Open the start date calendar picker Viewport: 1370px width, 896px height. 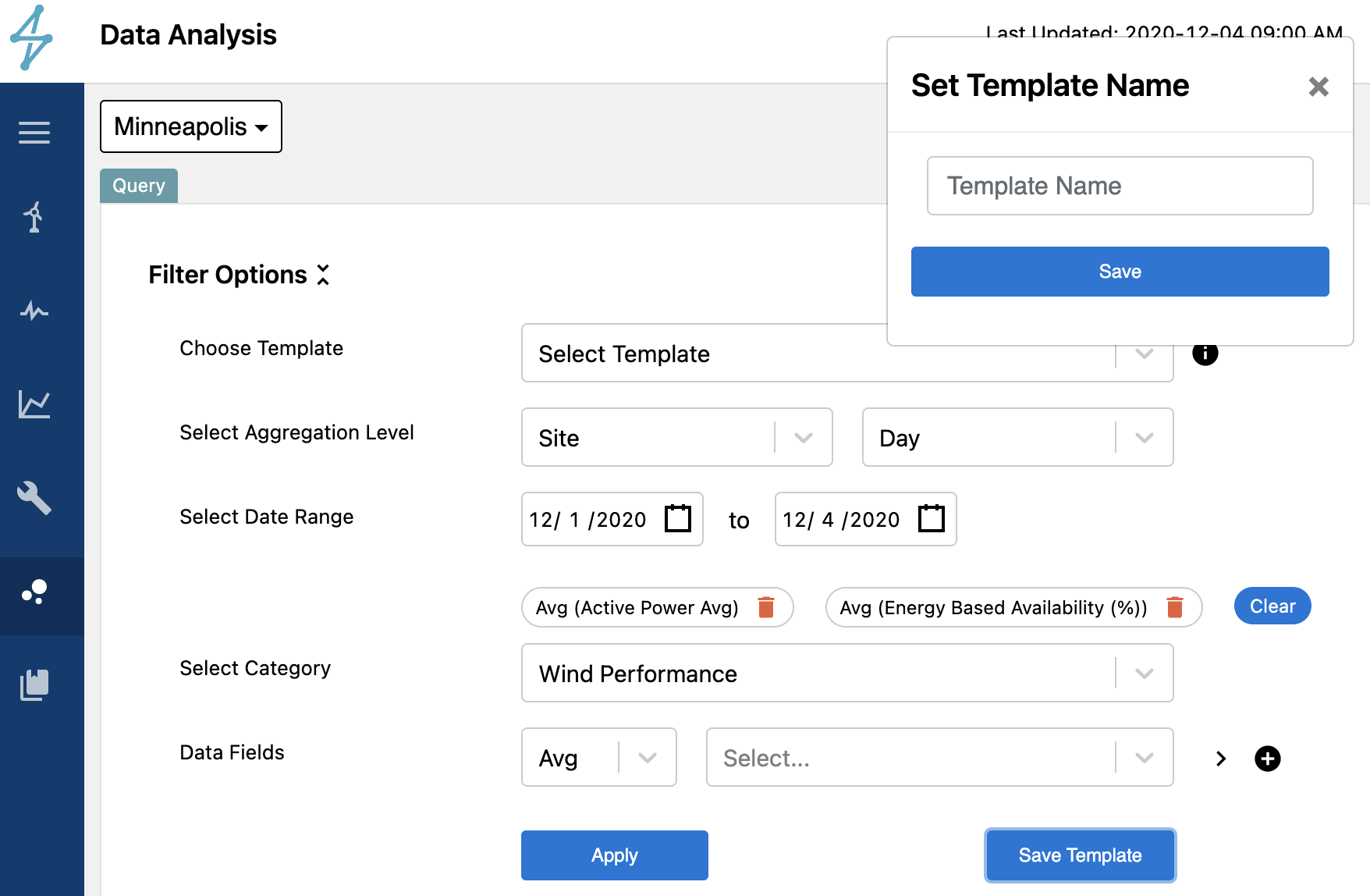point(677,518)
